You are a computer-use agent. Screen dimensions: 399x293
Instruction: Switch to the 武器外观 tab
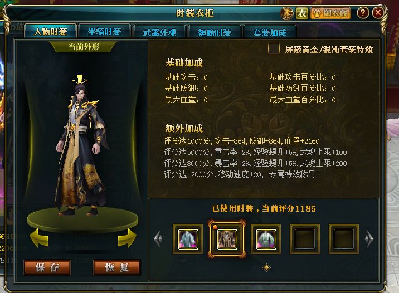tap(159, 32)
